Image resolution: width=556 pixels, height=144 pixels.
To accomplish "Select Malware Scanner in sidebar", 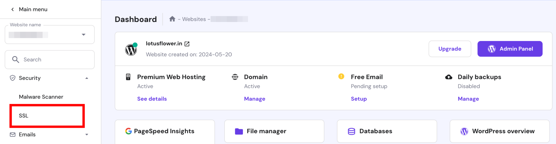I will [x=41, y=97].
